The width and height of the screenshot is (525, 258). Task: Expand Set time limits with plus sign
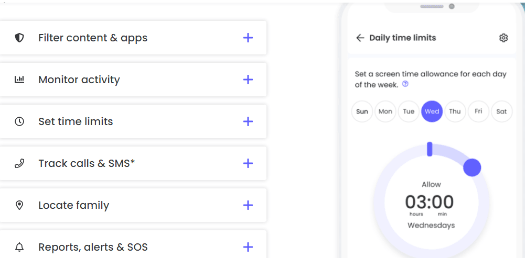coord(248,121)
